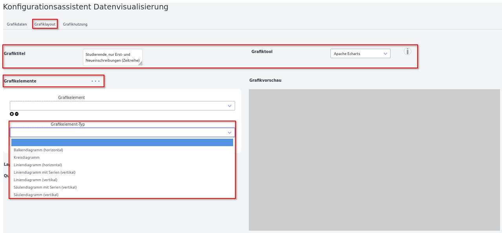Select Liniendiagramm mit Serien (vertikal)
The height and width of the screenshot is (233, 502).
pos(44,172)
